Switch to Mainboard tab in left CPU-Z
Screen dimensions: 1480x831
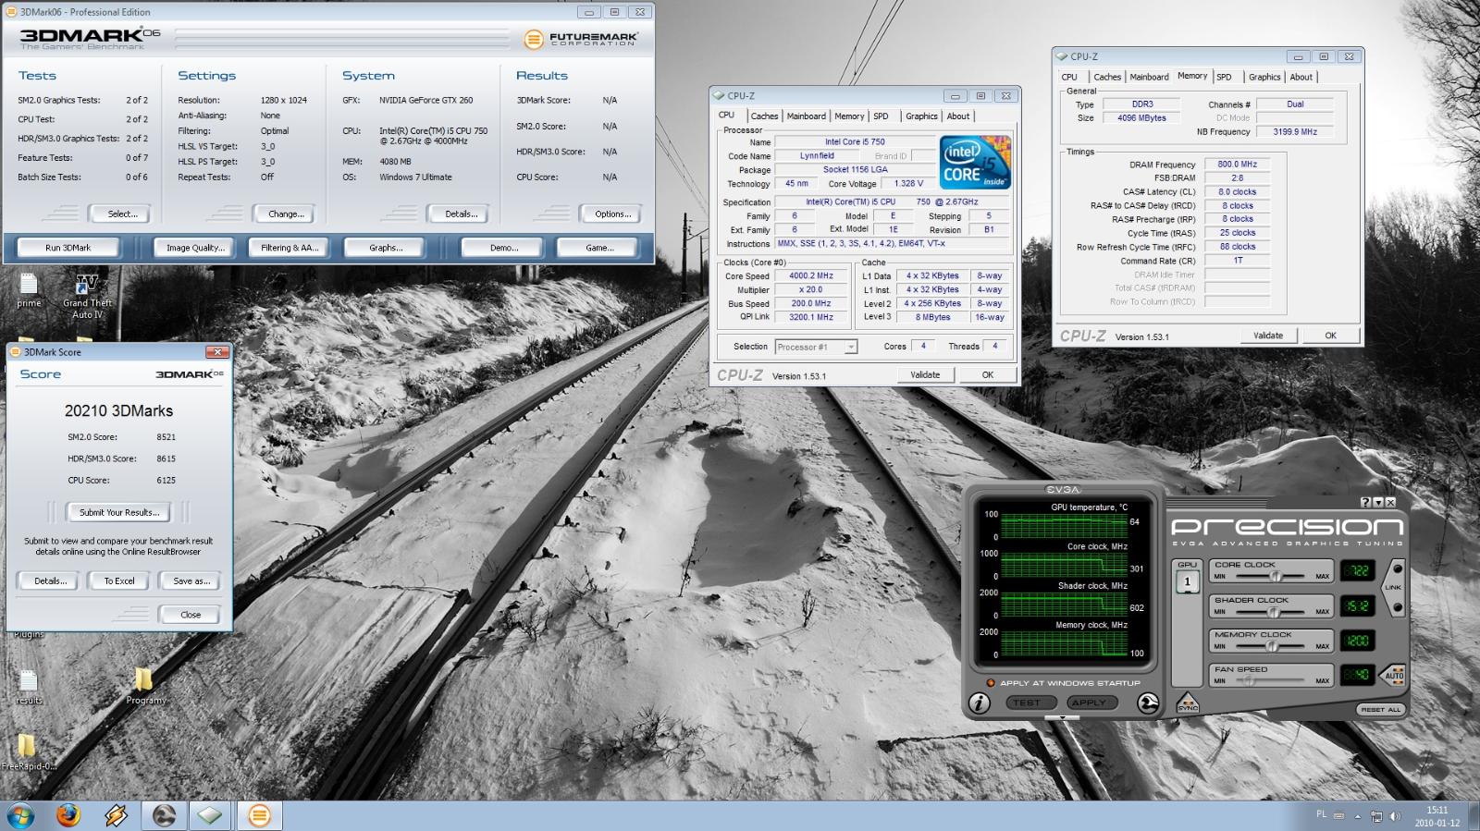tap(806, 116)
